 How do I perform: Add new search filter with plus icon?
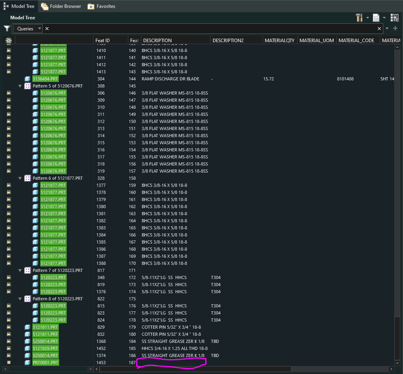pos(395,28)
